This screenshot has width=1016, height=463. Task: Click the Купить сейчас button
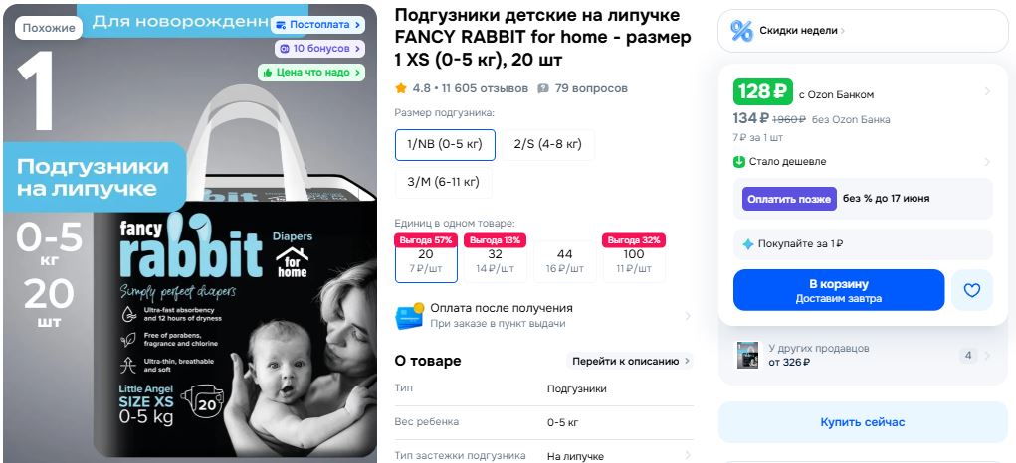coord(863,422)
